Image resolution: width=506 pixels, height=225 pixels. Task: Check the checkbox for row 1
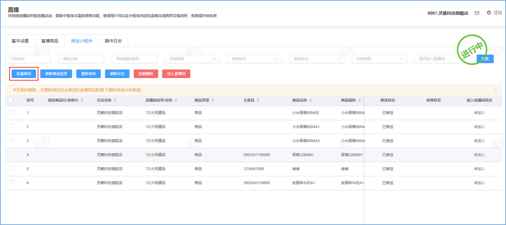[x=12, y=112]
